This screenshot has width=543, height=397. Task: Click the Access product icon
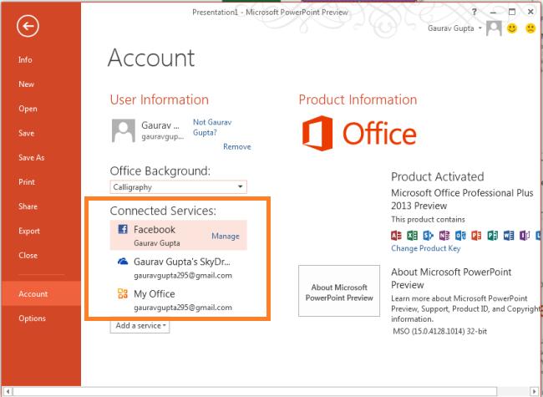click(x=396, y=236)
